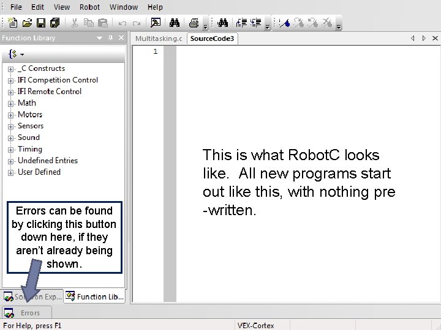This screenshot has width=441, height=330.
Task: Click the Print icon
Action: tap(194, 23)
